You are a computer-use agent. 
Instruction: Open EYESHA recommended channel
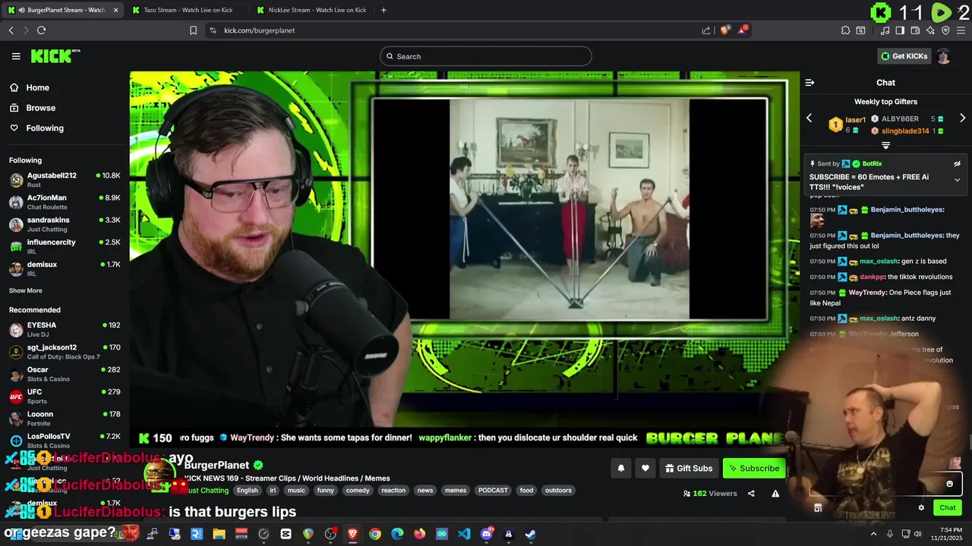[x=65, y=329]
